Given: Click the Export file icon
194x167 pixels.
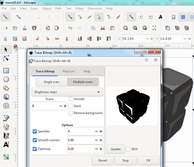Looking at the screenshot, I should click(x=57, y=28).
